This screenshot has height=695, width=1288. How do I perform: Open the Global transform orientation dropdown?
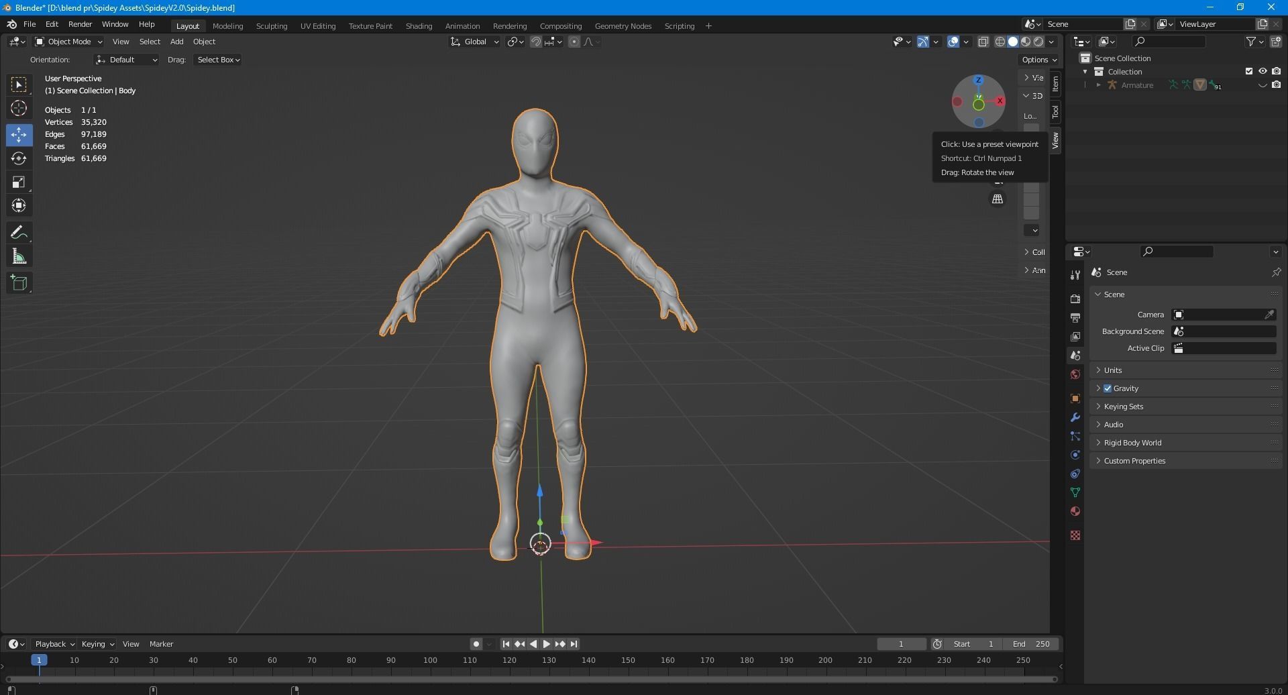[x=475, y=42]
